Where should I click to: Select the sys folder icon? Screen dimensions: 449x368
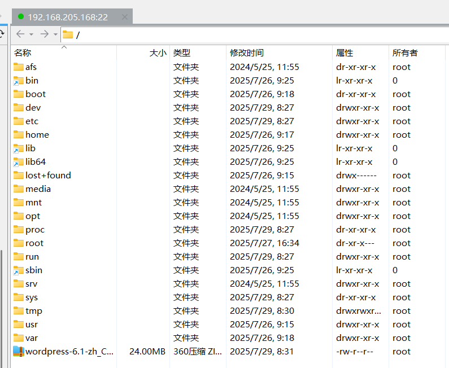coord(19,297)
